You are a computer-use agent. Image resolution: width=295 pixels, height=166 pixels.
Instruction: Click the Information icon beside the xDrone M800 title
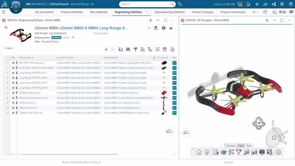tap(164, 28)
